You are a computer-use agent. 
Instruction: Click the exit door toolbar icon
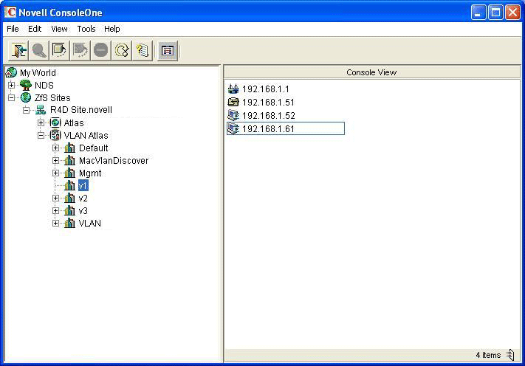(x=18, y=50)
